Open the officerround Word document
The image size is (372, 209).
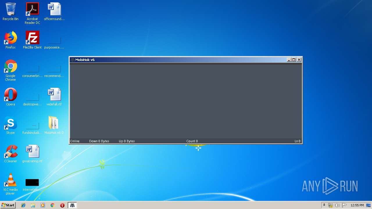coord(54,12)
